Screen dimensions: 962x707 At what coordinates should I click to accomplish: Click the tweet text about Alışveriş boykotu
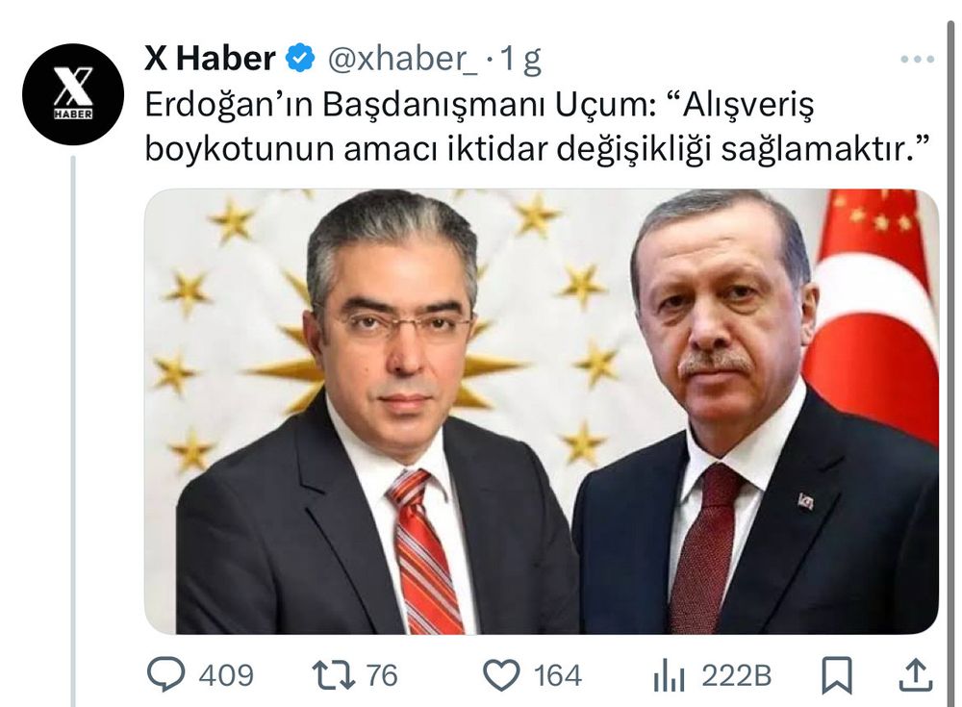(538, 127)
